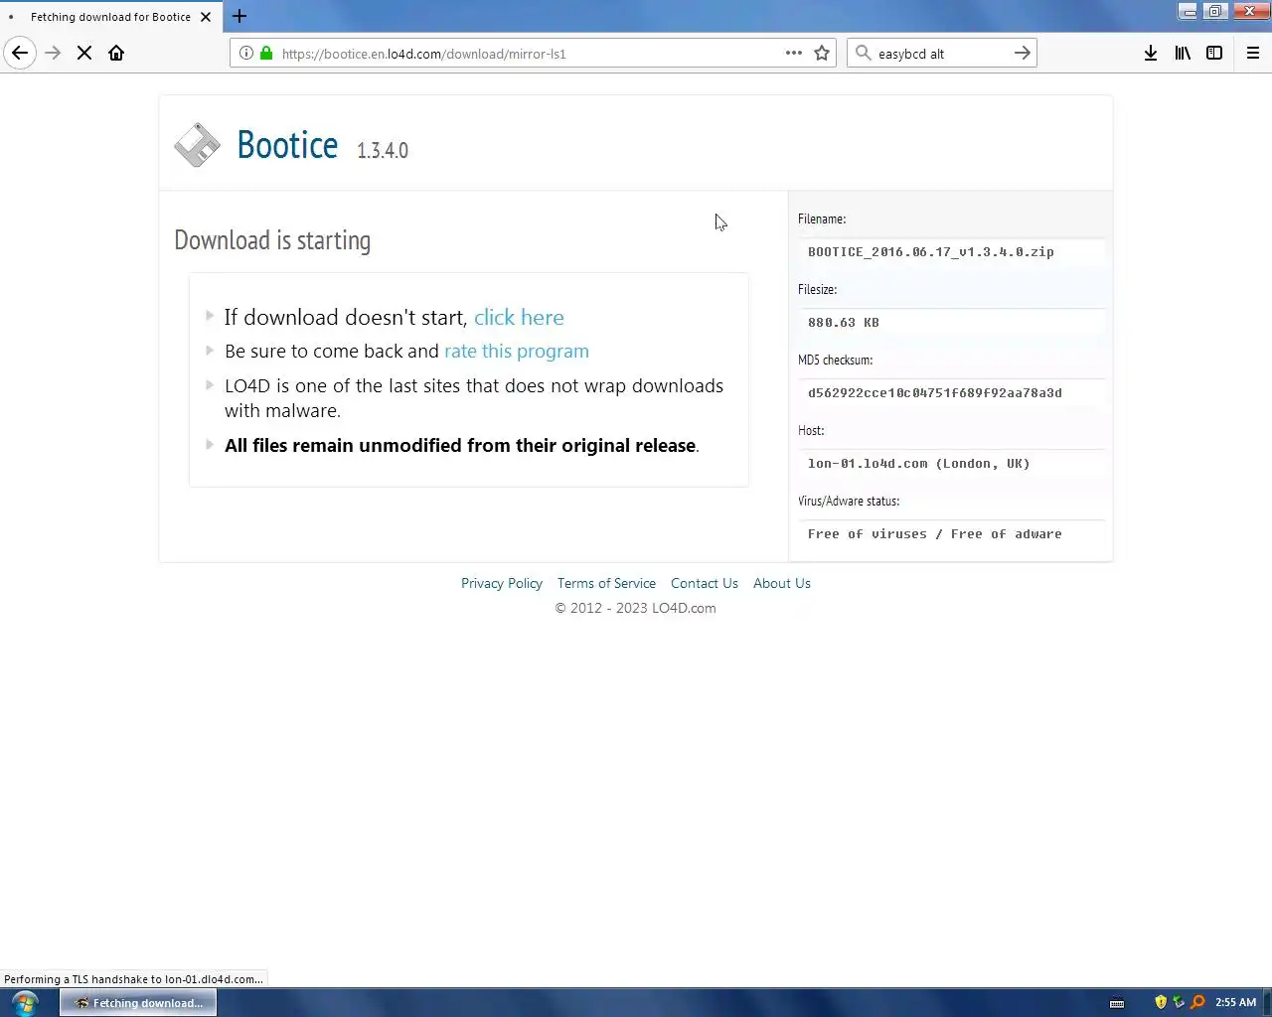The height and width of the screenshot is (1017, 1272).
Task: Restore down the Firefox window
Action: click(1215, 12)
